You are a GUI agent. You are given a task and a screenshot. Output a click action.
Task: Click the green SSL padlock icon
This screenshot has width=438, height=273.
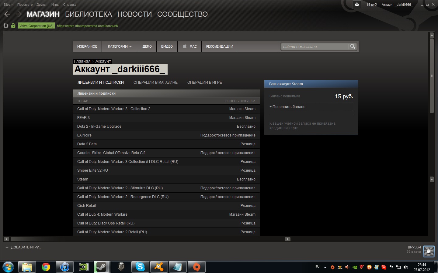[13, 26]
